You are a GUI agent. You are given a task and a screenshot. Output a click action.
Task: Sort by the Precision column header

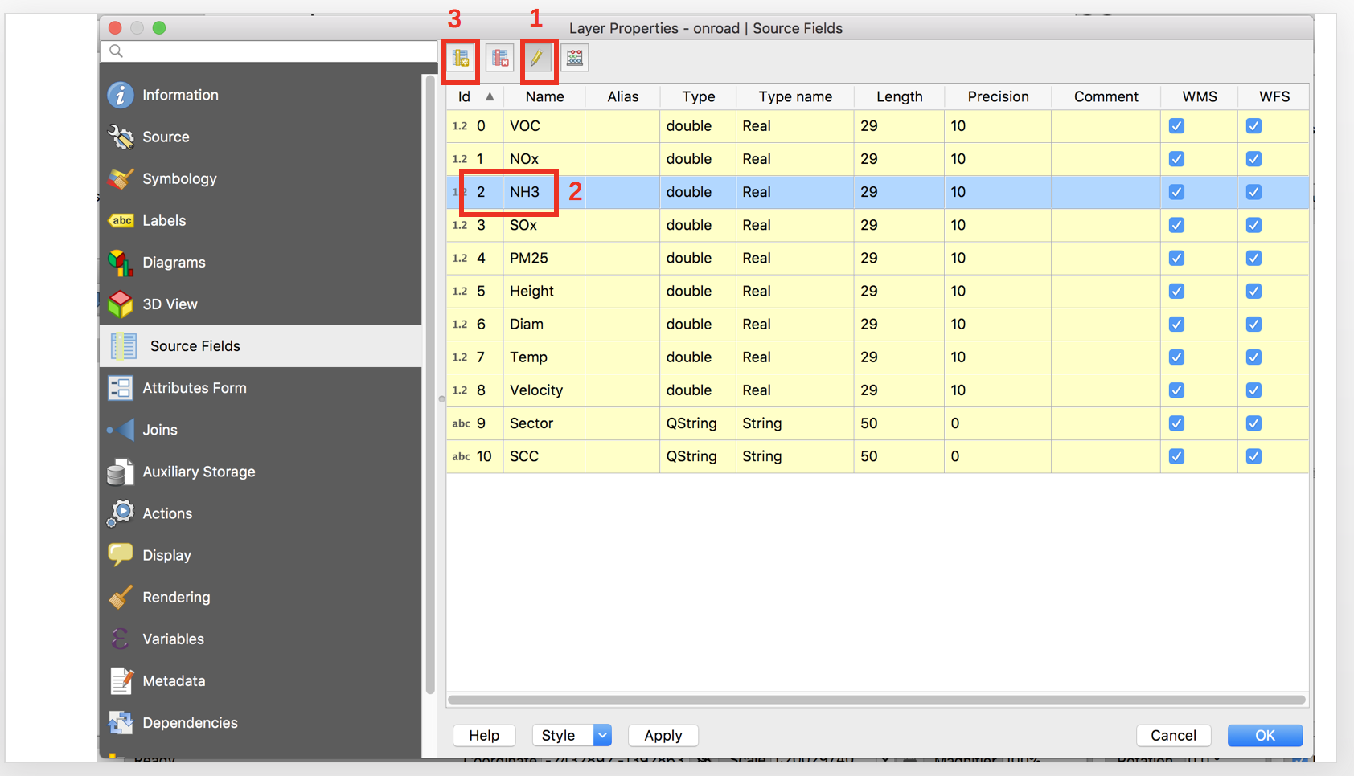click(998, 96)
